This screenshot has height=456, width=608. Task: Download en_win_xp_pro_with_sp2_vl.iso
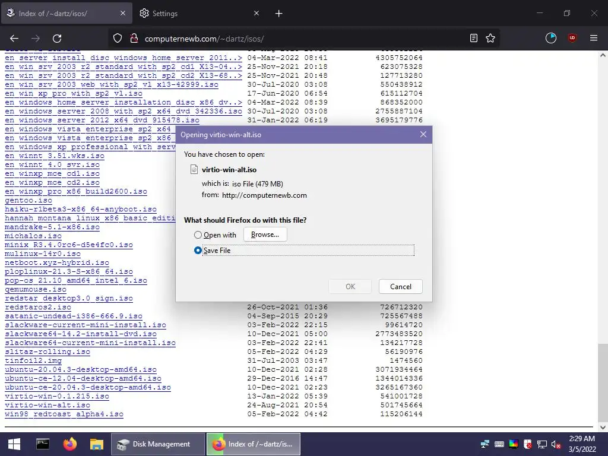point(73,93)
